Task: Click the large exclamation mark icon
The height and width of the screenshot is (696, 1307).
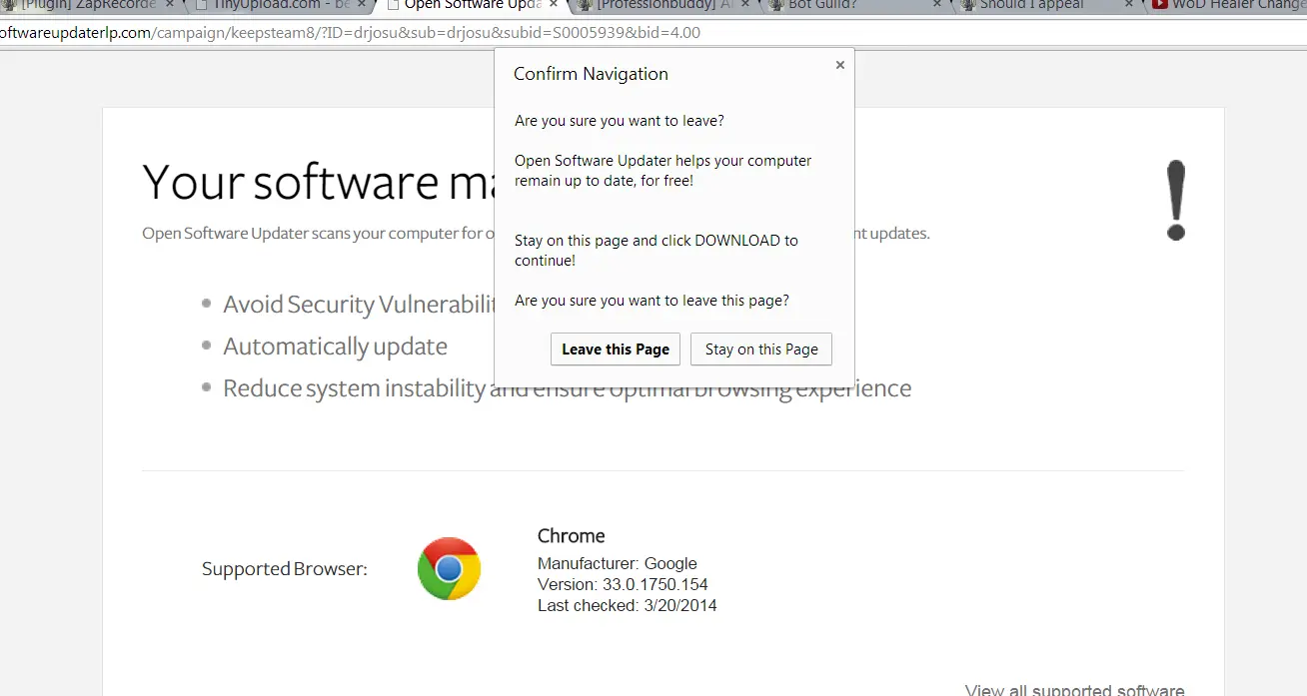Action: click(x=1176, y=200)
